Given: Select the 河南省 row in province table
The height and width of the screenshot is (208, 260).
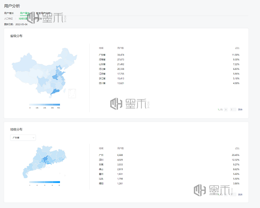Looking at the screenshot, I should point(169,59).
